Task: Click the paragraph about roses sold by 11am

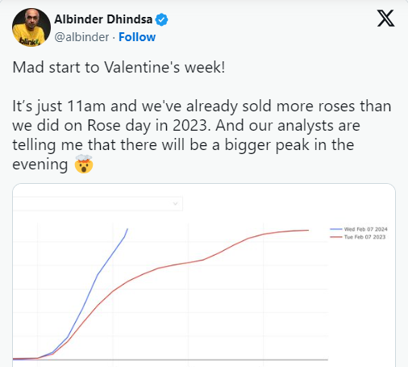Action: click(x=202, y=135)
